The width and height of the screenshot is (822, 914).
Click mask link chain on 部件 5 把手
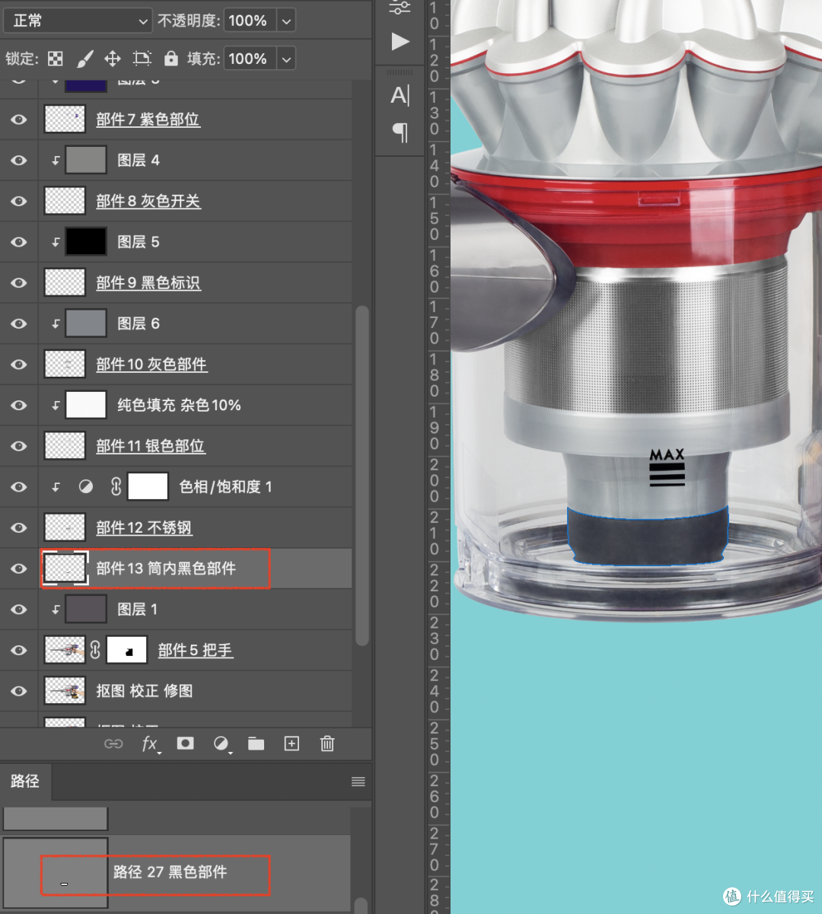(x=95, y=650)
